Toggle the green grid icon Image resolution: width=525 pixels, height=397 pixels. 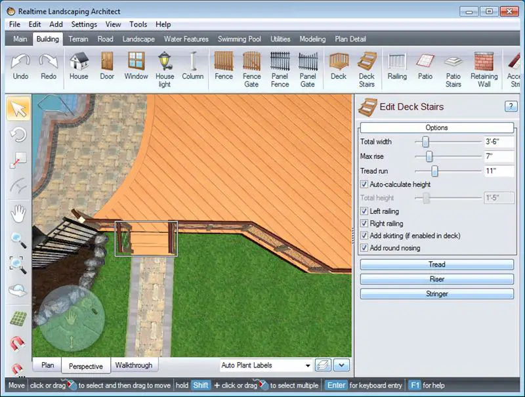click(x=18, y=318)
